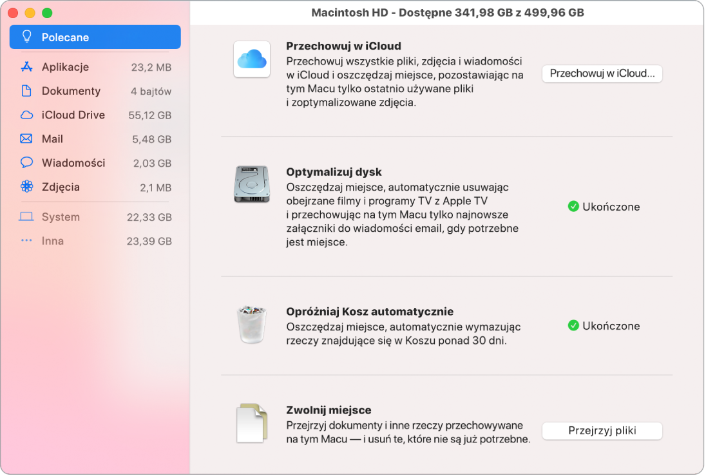Click the Inna ellipsis icon
The image size is (706, 476).
pyautogui.click(x=26, y=240)
